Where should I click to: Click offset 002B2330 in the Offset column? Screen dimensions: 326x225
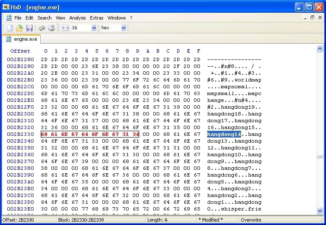click(20, 134)
